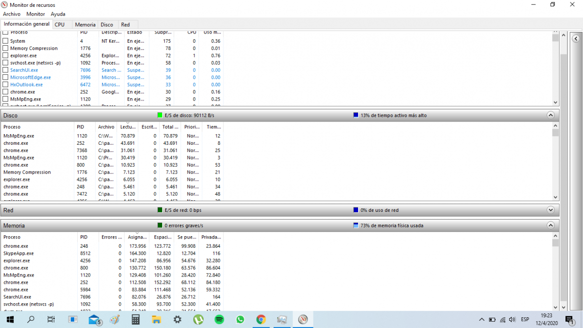Open the volume speaker tray icon
This screenshot has height=328, width=583.
[x=513, y=319]
